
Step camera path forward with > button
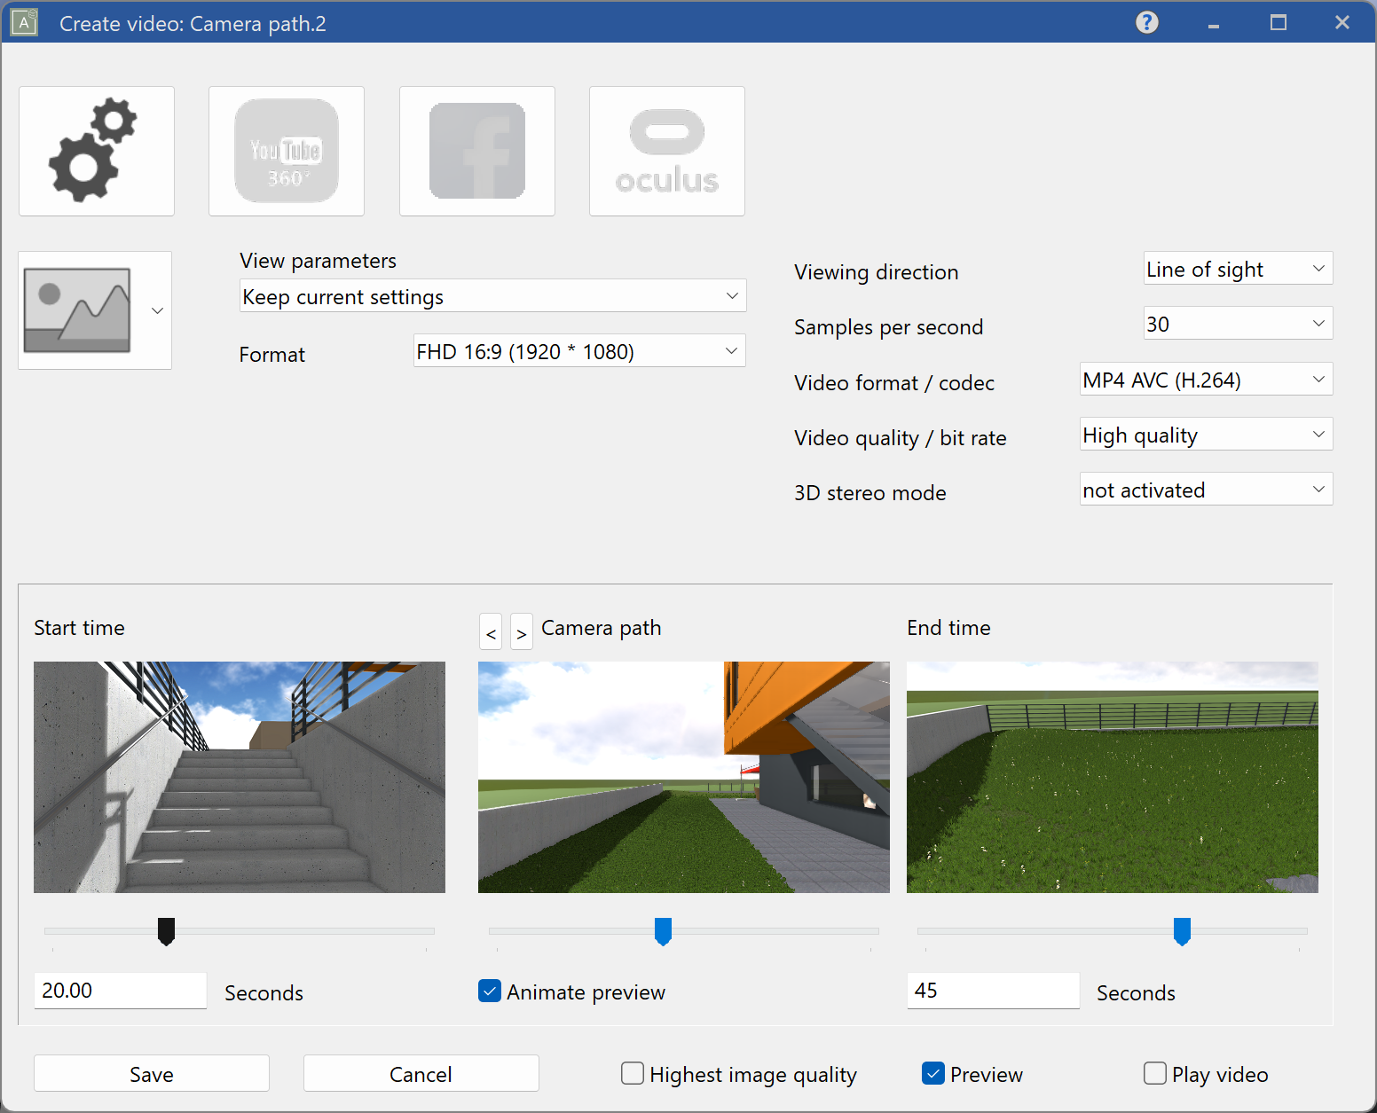click(522, 632)
